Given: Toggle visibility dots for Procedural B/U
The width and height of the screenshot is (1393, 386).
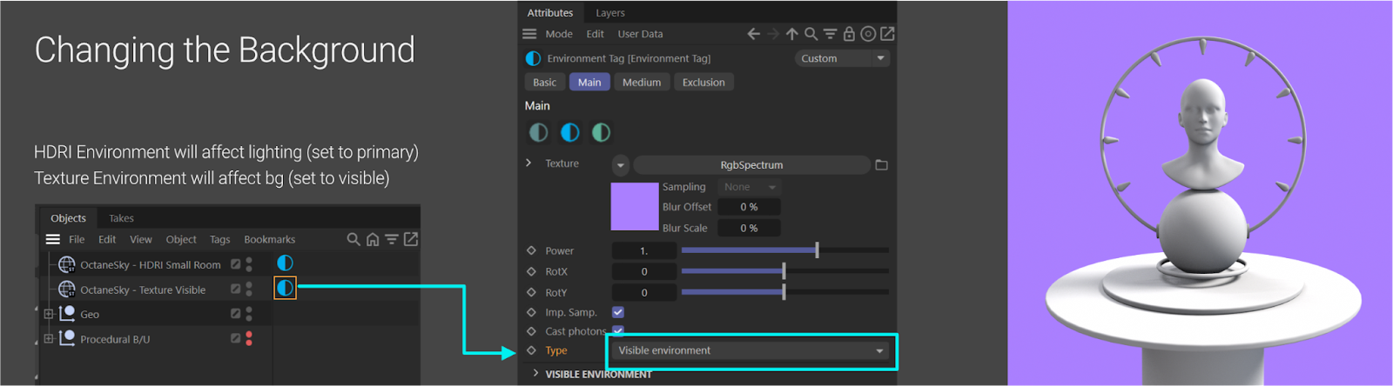Looking at the screenshot, I should 249,339.
